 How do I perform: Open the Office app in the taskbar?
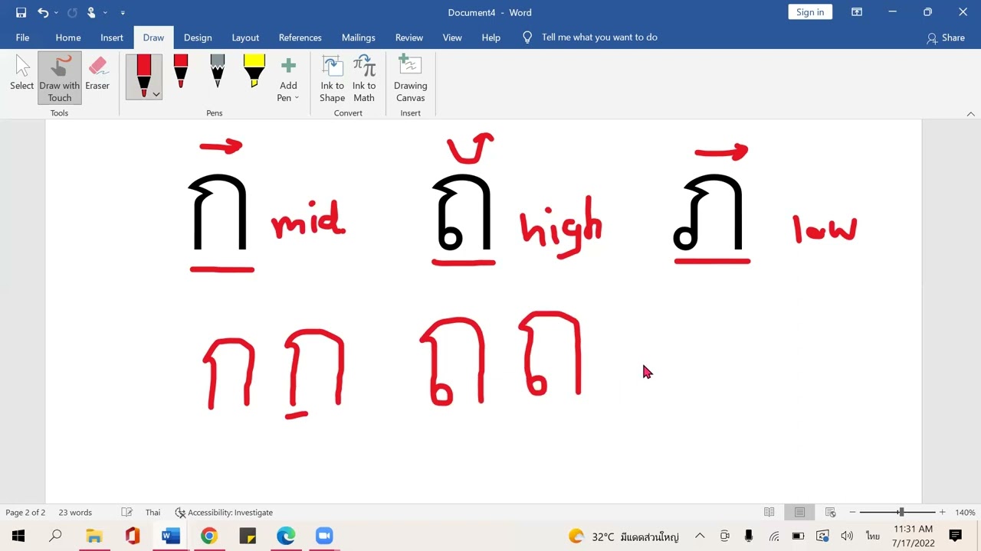[133, 536]
